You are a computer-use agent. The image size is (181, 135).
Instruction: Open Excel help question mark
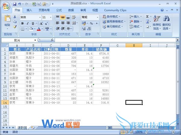(x=162, y=10)
